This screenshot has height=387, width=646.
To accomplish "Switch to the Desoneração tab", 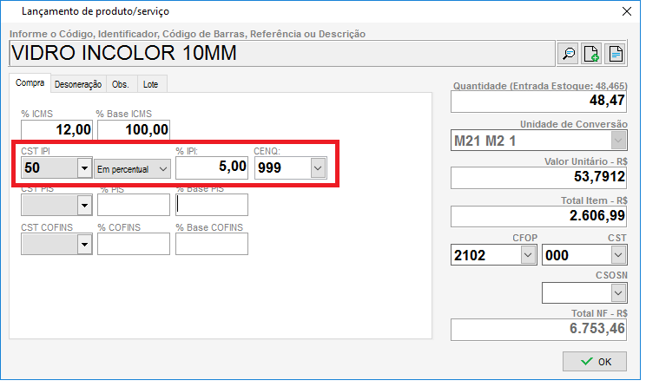I will [78, 84].
